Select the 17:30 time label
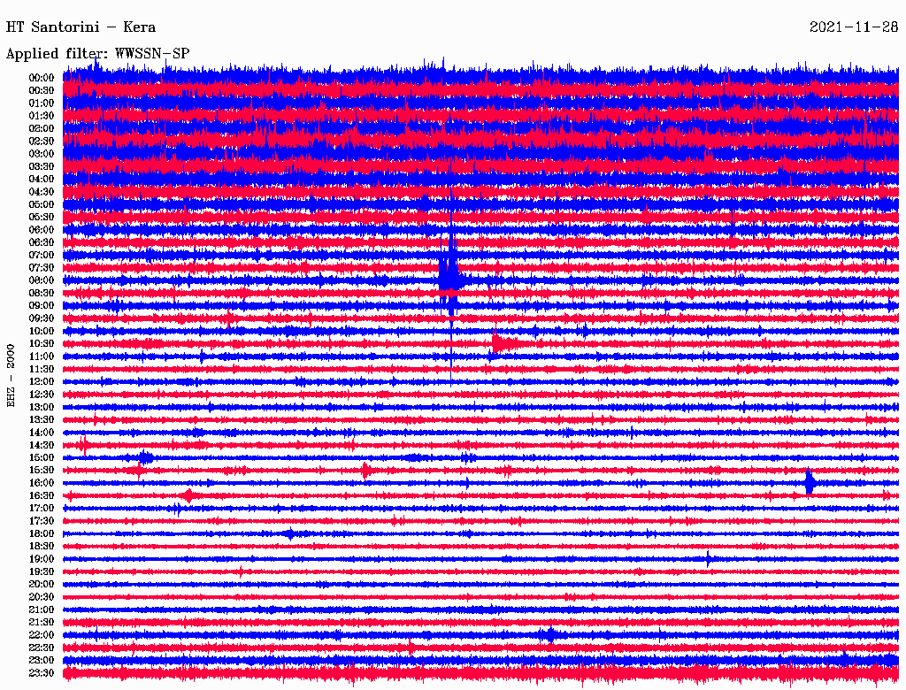The height and width of the screenshot is (690, 906). (x=42, y=521)
